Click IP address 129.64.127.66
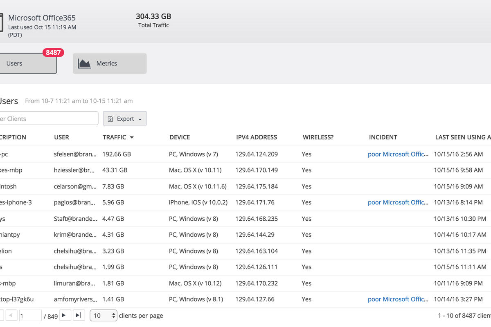This screenshot has width=491, height=327. point(255,299)
